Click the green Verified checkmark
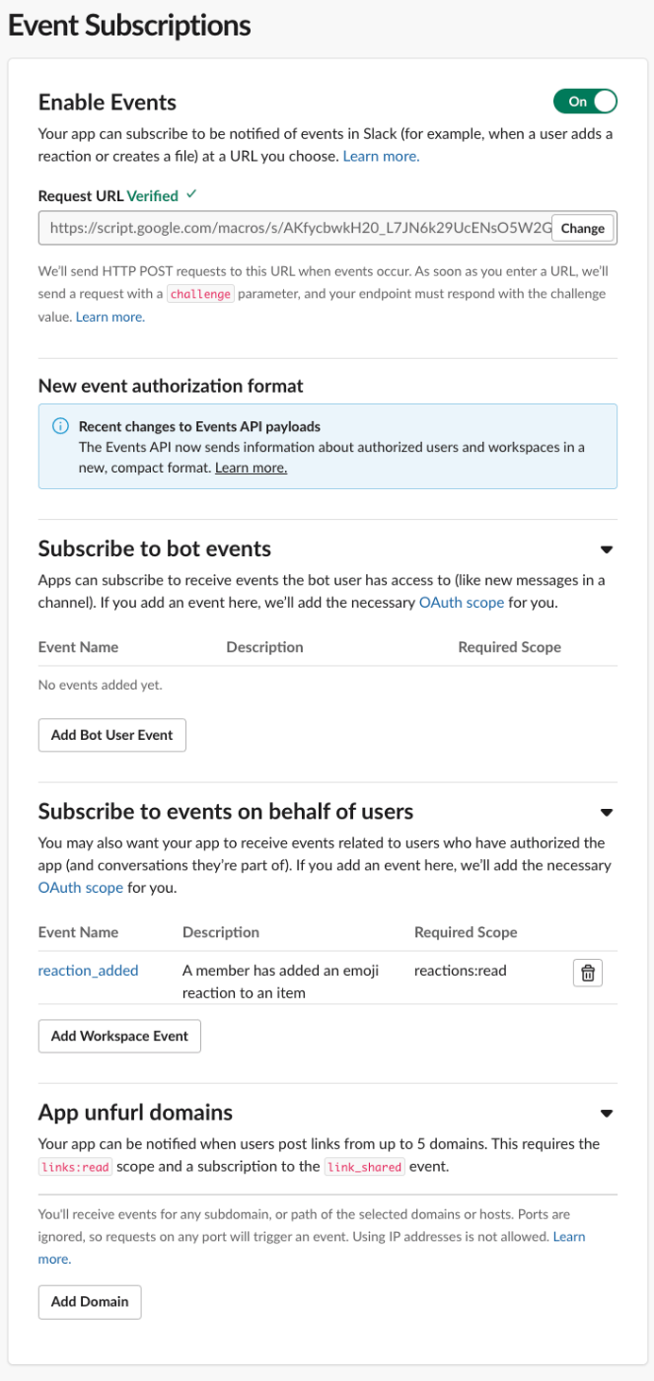The image size is (654, 1381). 191,195
